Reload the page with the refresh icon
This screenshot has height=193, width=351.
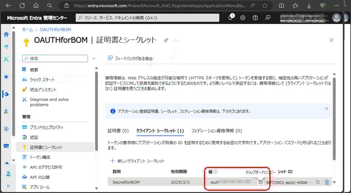[22, 6]
